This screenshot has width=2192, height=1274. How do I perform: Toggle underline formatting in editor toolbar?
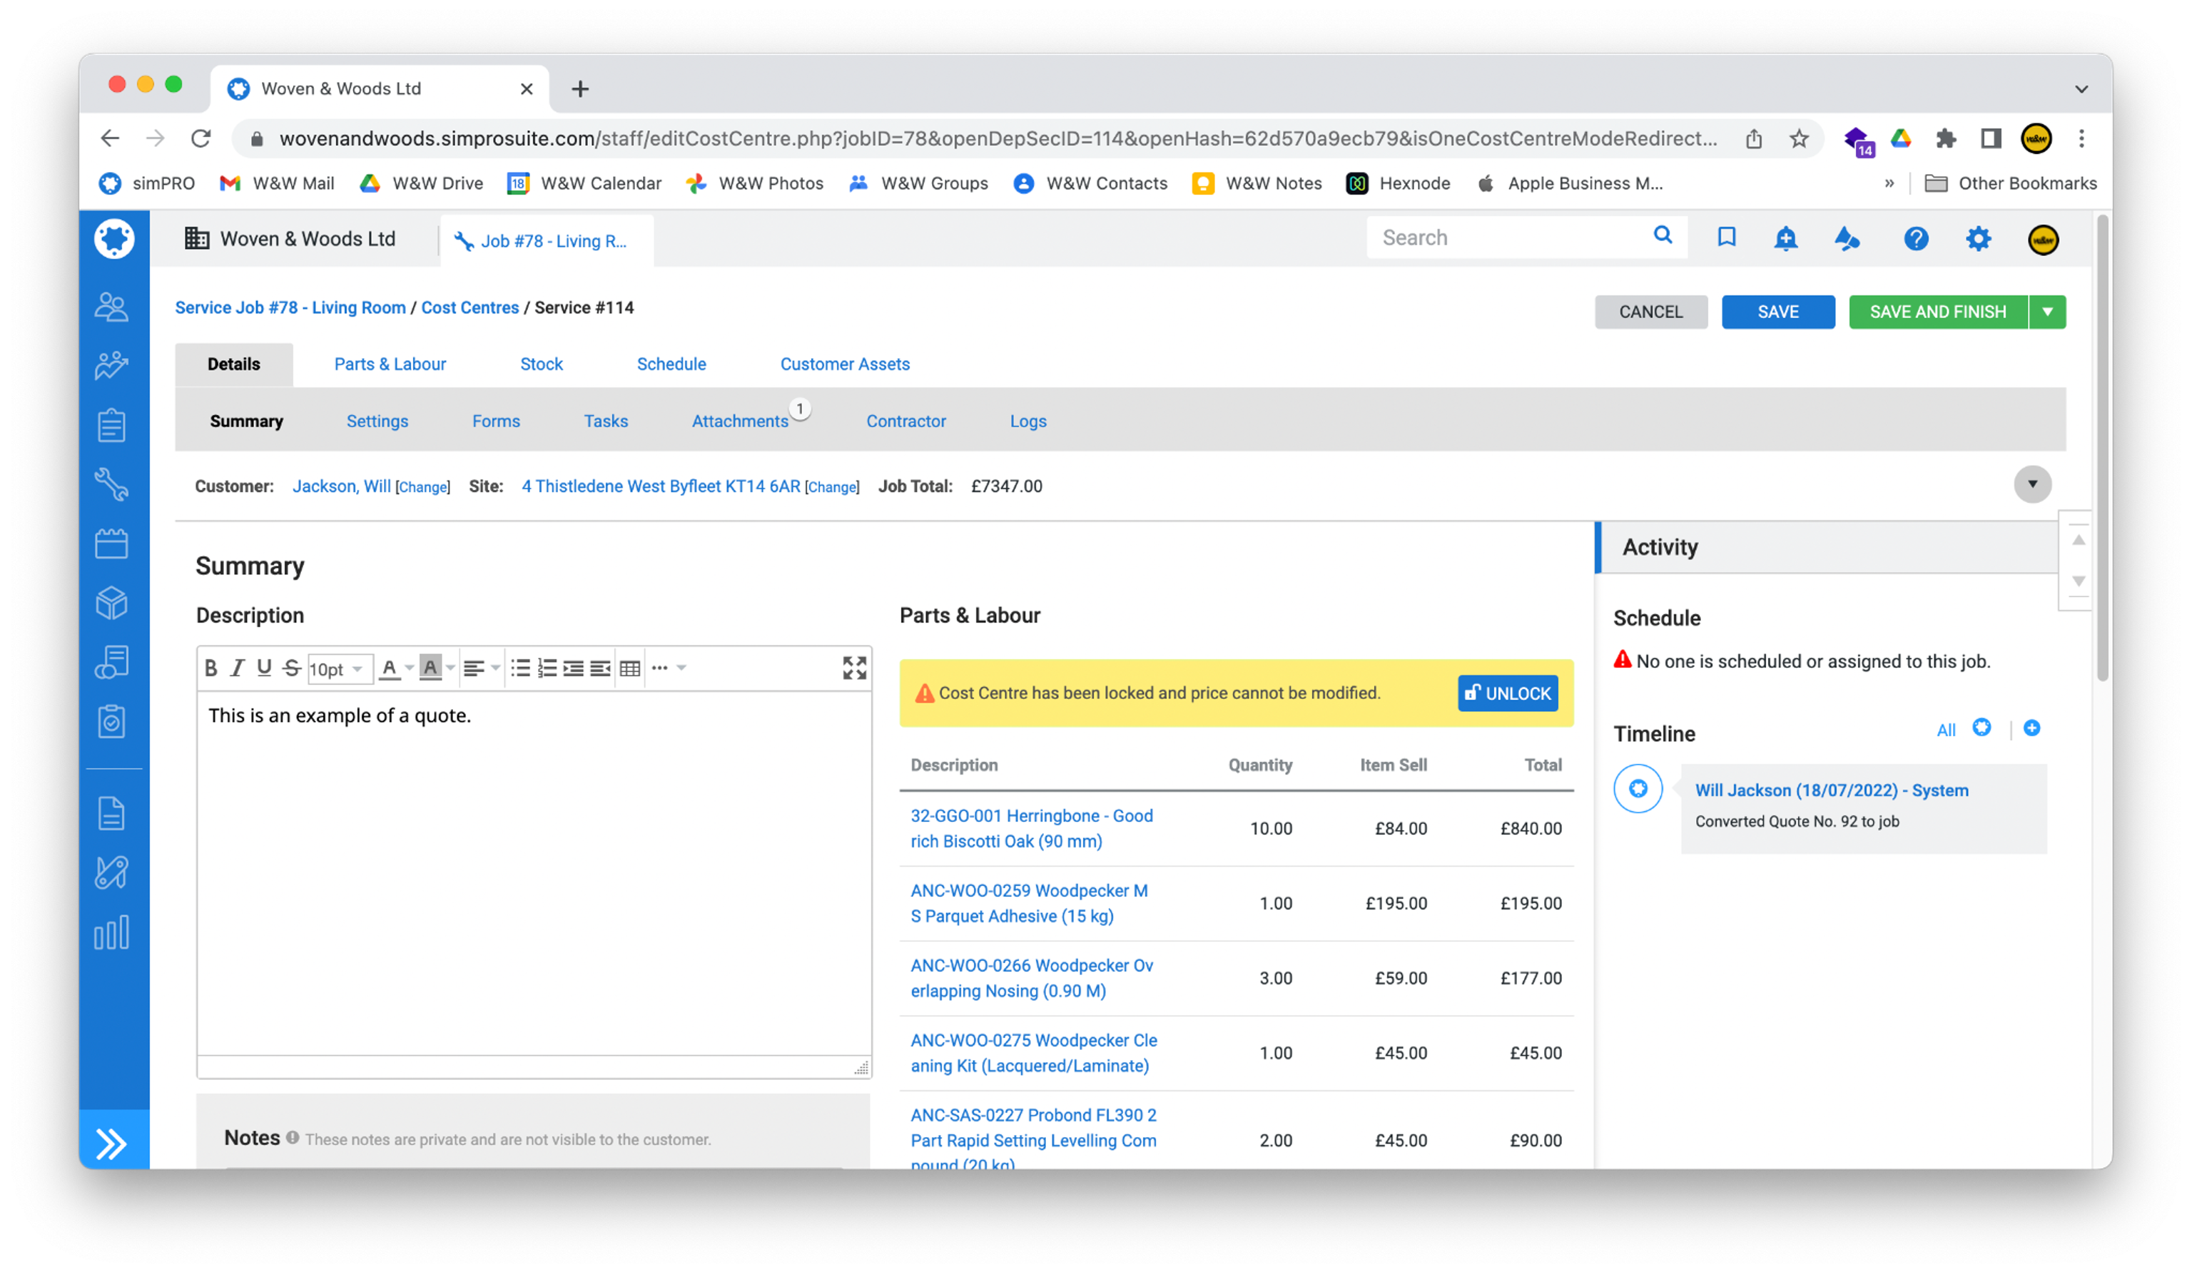tap(263, 668)
